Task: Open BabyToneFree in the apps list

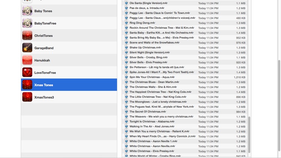Action: point(69,23)
